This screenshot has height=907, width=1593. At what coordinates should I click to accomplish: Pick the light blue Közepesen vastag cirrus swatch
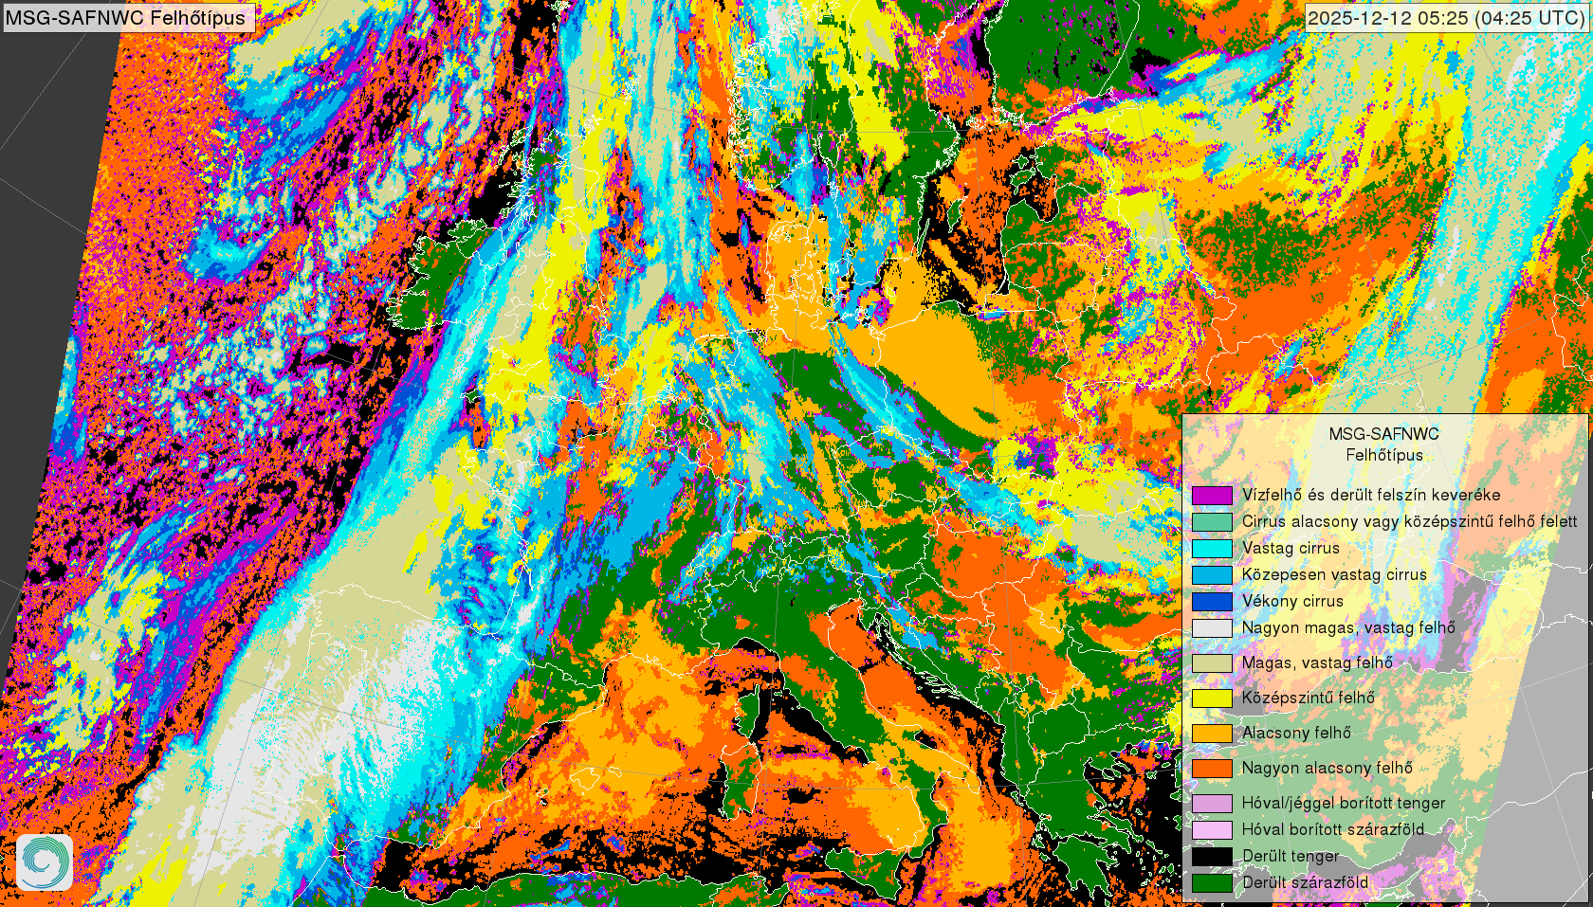(x=1212, y=575)
